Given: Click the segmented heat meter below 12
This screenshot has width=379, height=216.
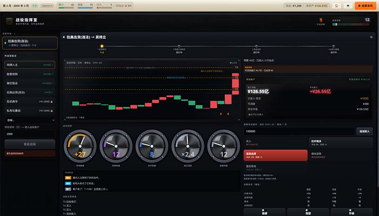Looking at the screenshot, I should [x=351, y=24].
